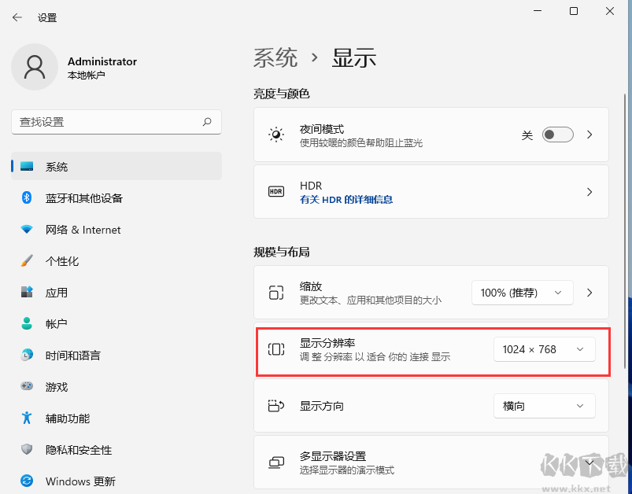Click the HDR badge icon
This screenshot has width=632, height=494.
[x=276, y=191]
